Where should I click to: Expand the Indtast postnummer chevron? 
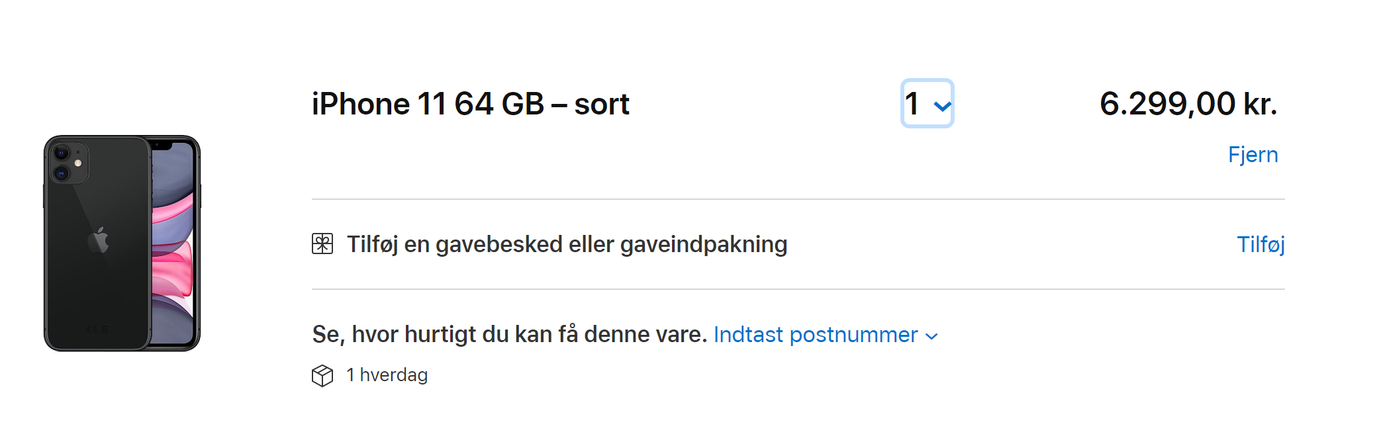[x=933, y=336]
